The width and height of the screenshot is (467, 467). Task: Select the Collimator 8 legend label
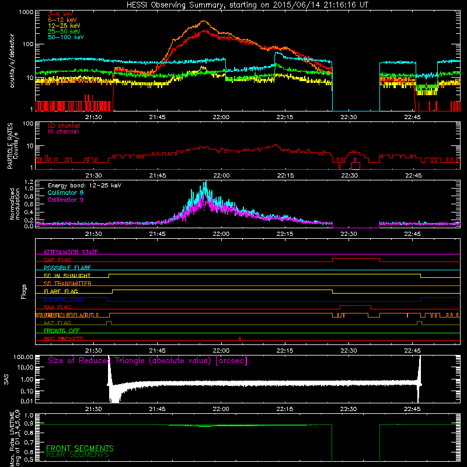[x=65, y=193]
